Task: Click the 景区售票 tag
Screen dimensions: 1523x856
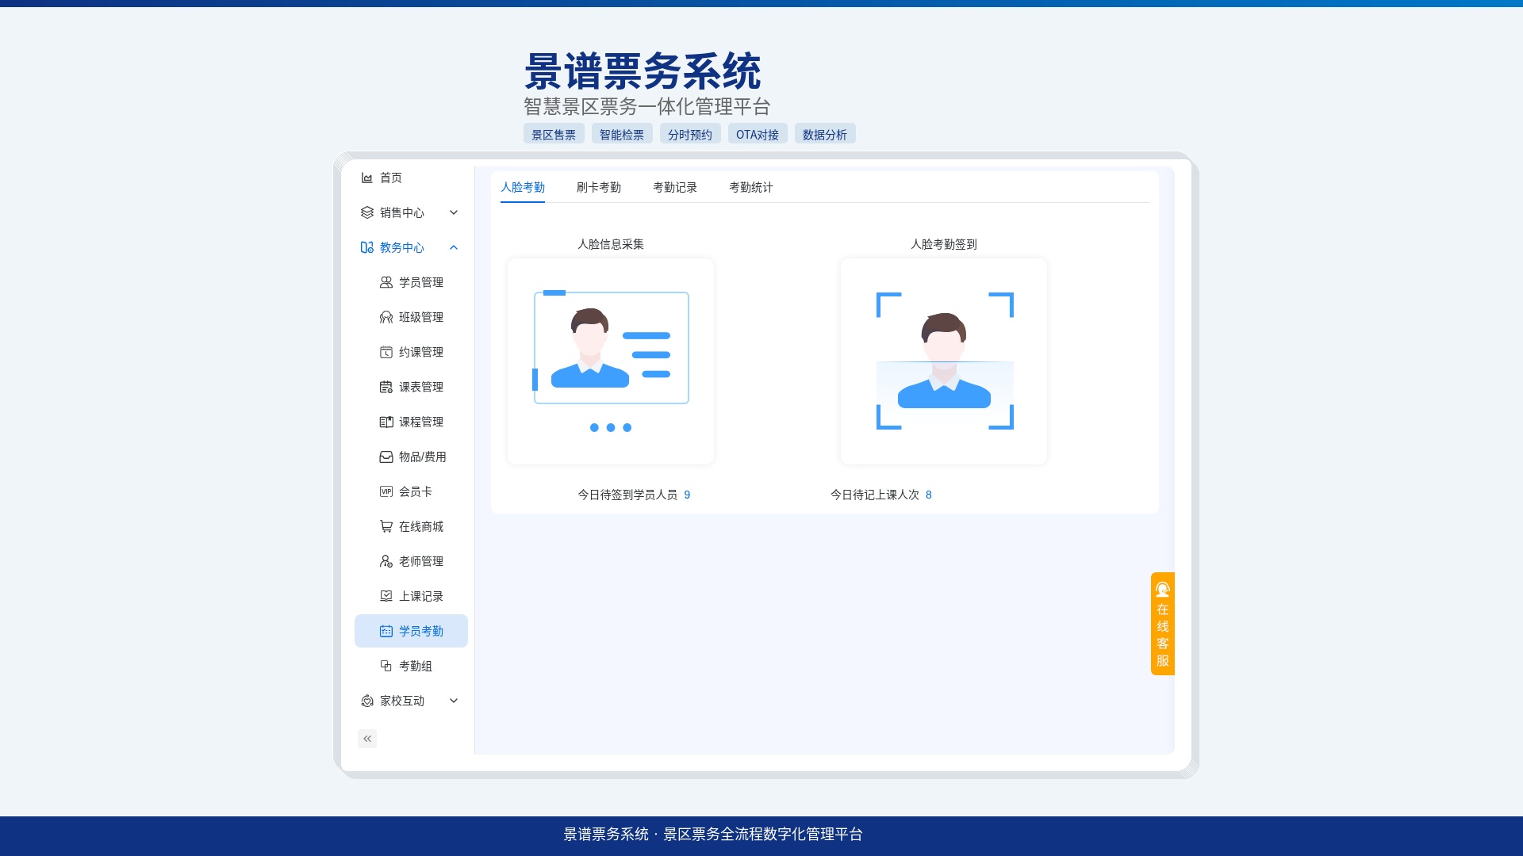Action: (554, 134)
